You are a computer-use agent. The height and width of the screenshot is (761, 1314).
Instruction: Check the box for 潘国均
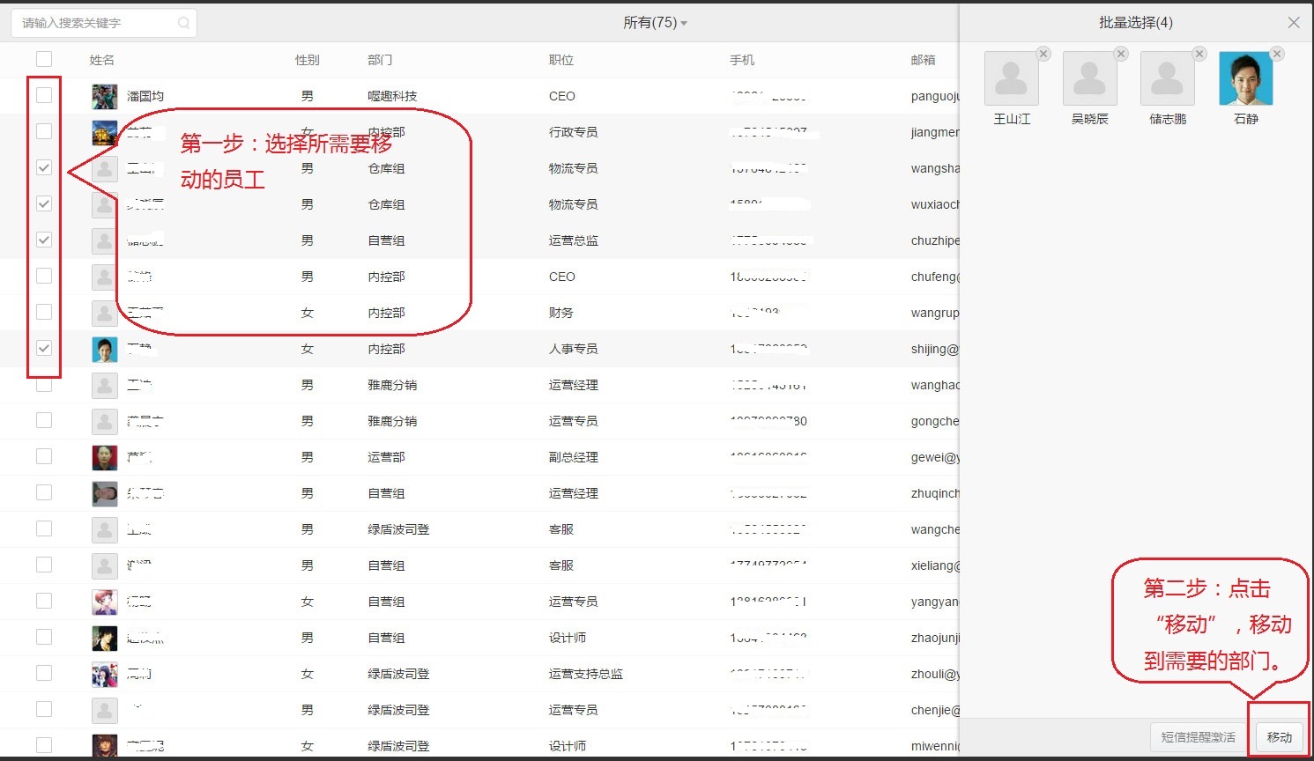click(44, 95)
